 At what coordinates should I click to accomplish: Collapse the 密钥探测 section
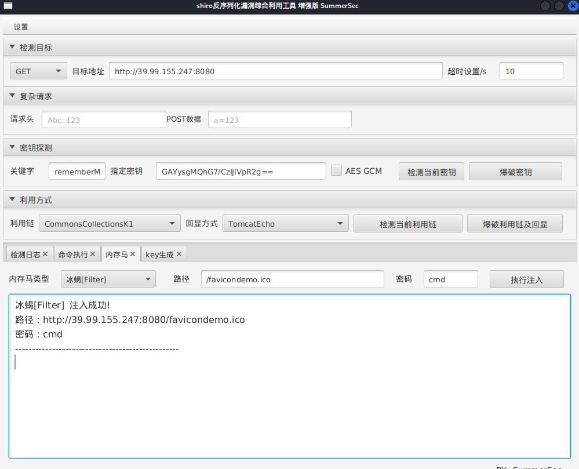tap(12, 147)
